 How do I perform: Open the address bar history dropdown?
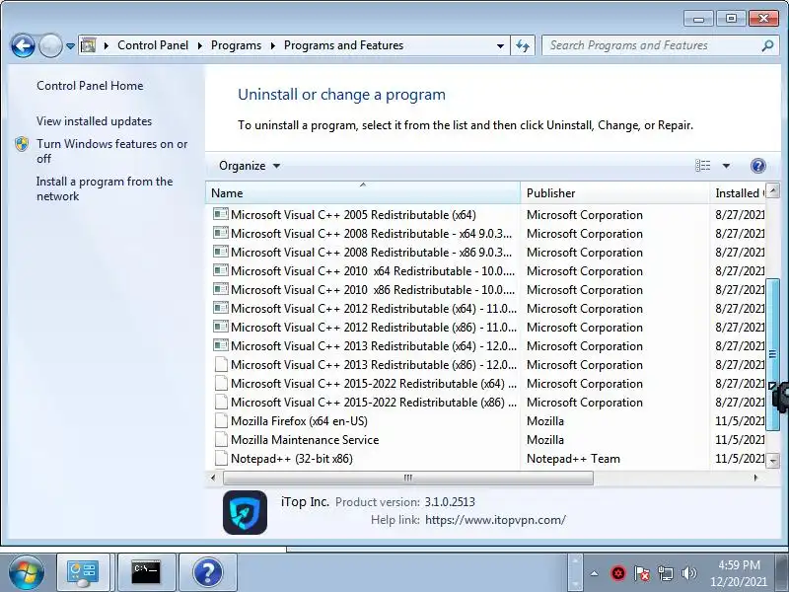pyautogui.click(x=500, y=45)
